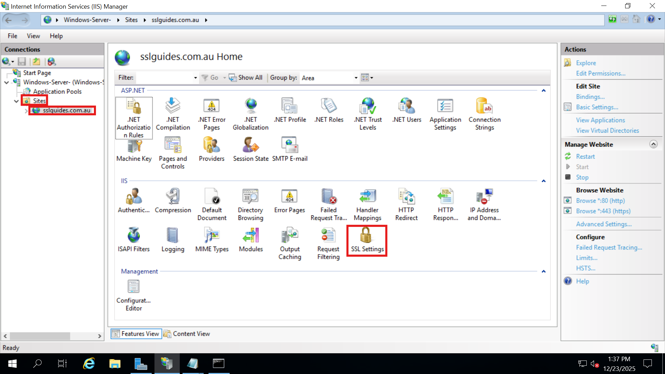665x374 pixels.
Task: Open Default Document settings
Action: (x=212, y=204)
